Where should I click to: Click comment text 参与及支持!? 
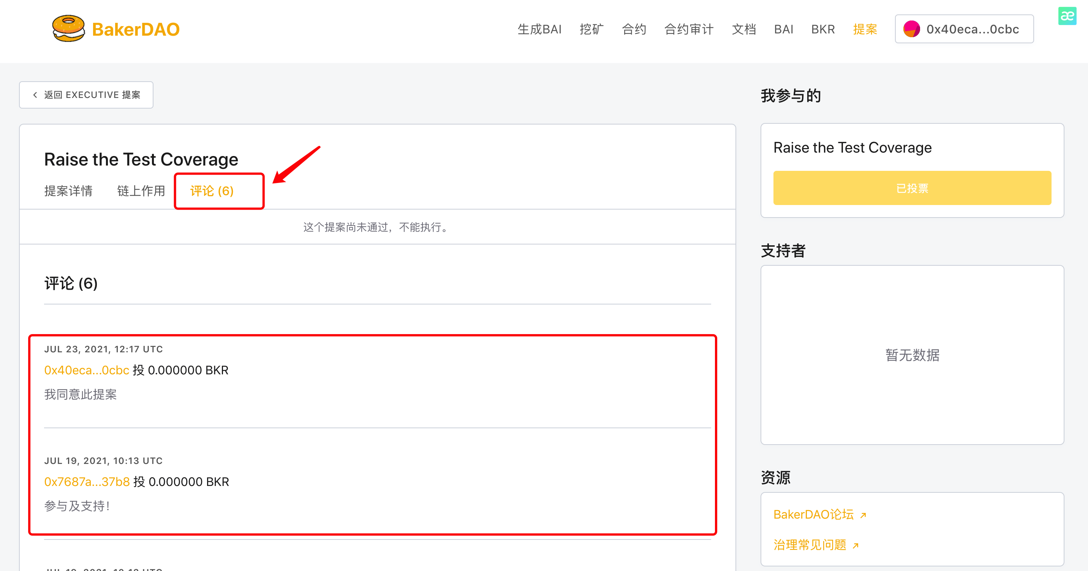(77, 506)
